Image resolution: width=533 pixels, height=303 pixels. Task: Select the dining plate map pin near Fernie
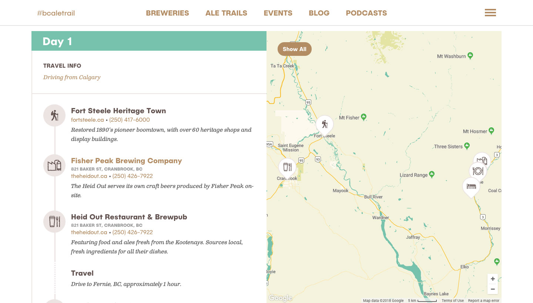(478, 171)
